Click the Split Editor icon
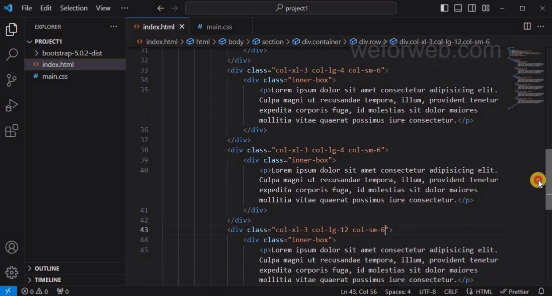This screenshot has height=296, width=552. point(527,26)
